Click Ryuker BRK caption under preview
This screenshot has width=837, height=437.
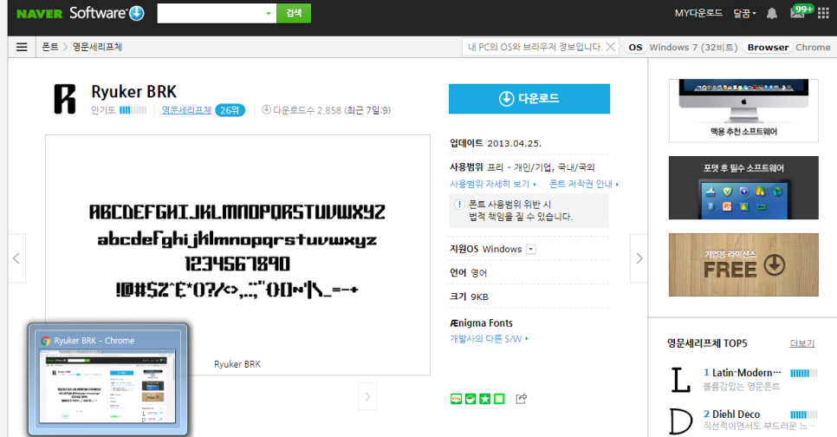click(237, 364)
